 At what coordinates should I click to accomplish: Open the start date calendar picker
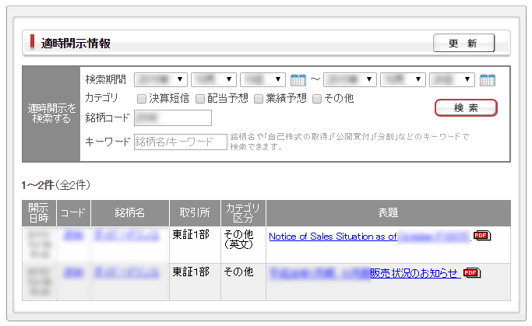pos(298,79)
